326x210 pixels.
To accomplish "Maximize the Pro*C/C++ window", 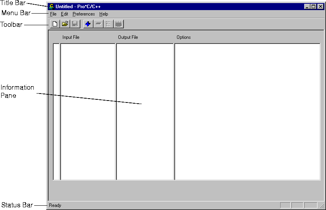I will pyautogui.click(x=313, y=7).
